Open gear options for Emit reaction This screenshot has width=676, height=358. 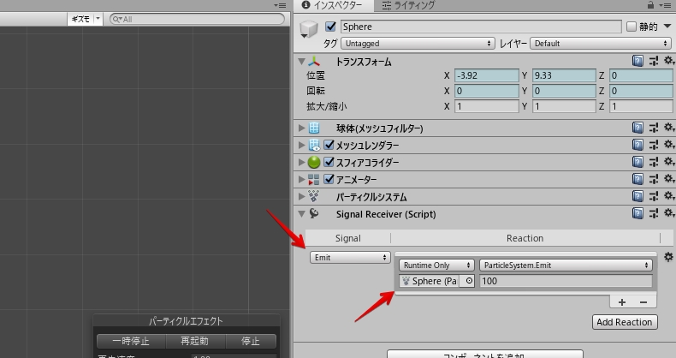pyautogui.click(x=668, y=257)
